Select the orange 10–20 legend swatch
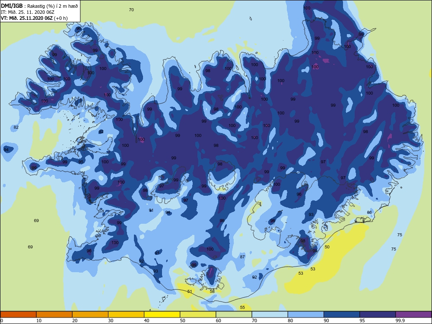The height and width of the screenshot is (324, 432). point(54,314)
